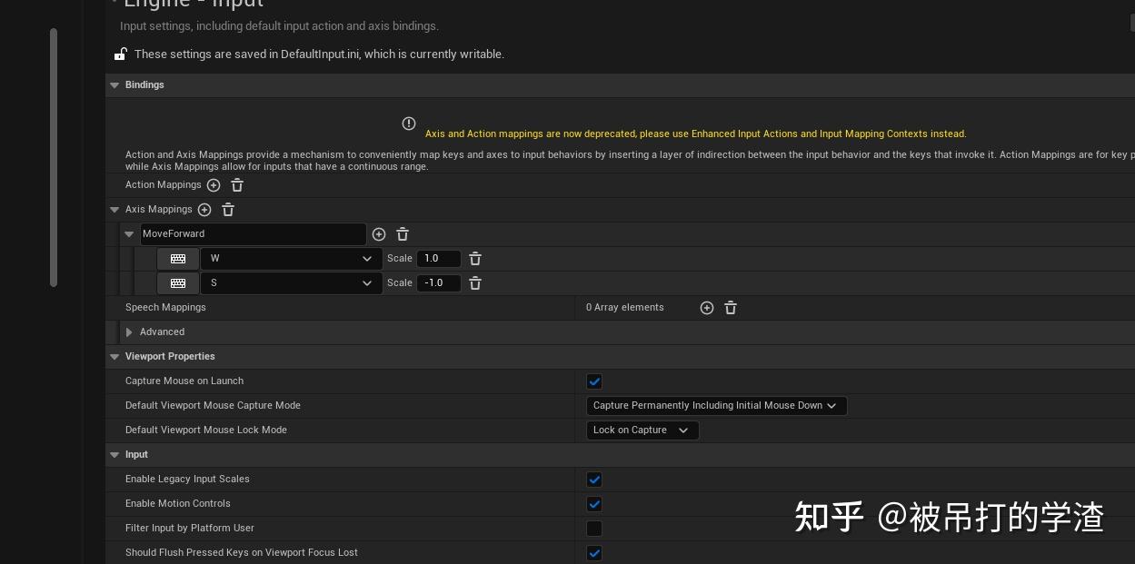Remove the MoveForward mapping with its trash icon

pyautogui.click(x=403, y=234)
